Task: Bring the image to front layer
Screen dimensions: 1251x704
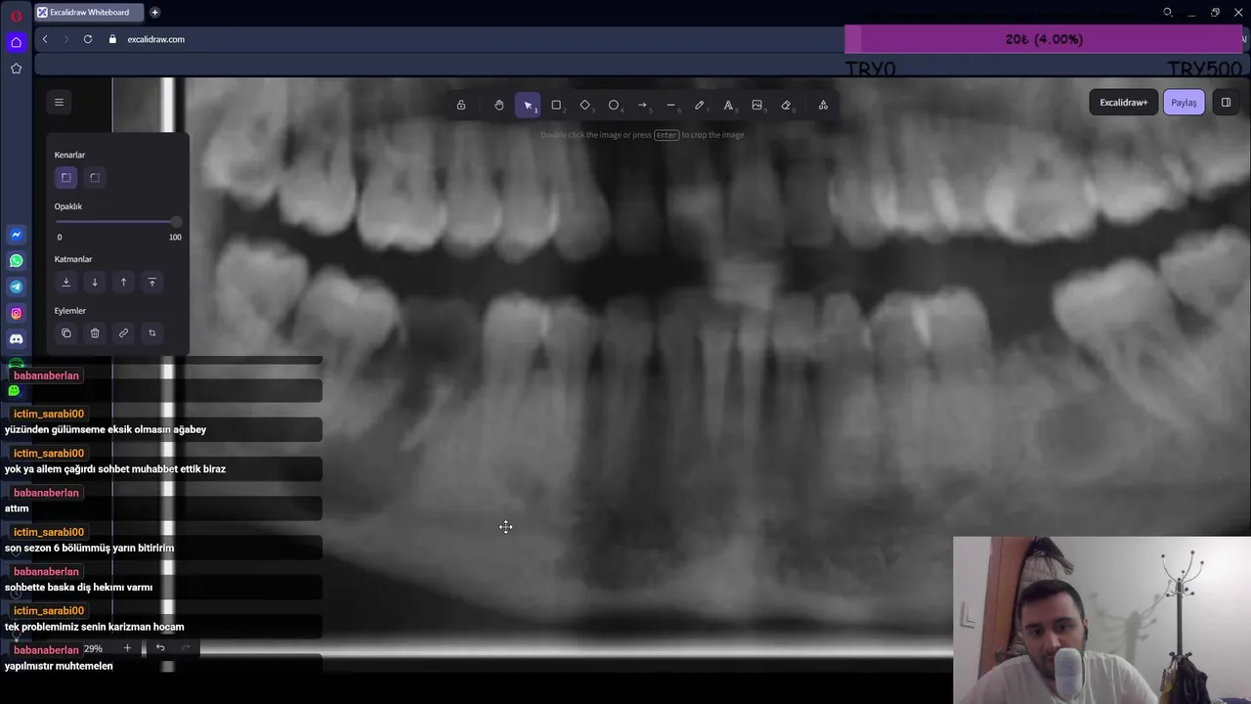Action: click(x=151, y=282)
